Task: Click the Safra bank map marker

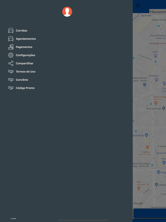Action: pos(155,56)
